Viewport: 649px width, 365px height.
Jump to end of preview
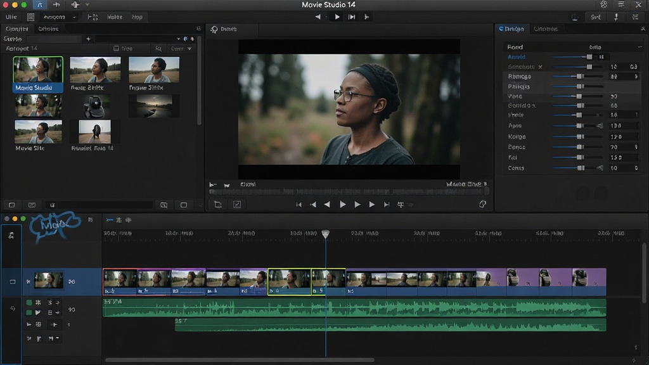pos(386,205)
